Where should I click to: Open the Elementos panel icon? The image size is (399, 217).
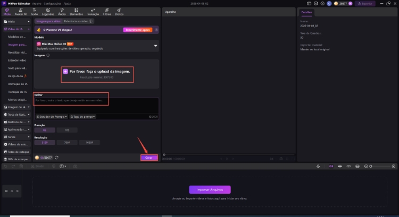[x=77, y=11]
